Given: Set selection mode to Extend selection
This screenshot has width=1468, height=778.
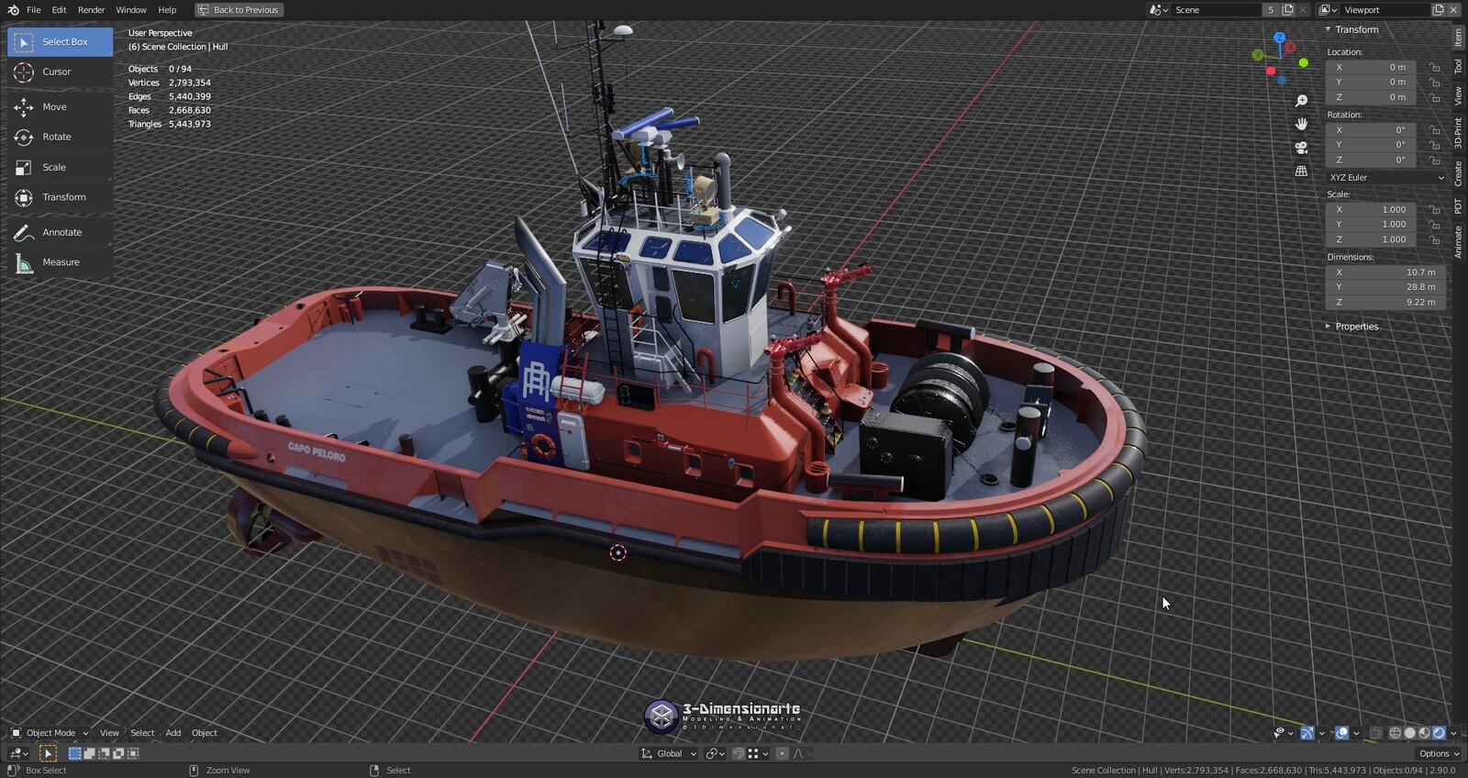Looking at the screenshot, I should pyautogui.click(x=90, y=753).
